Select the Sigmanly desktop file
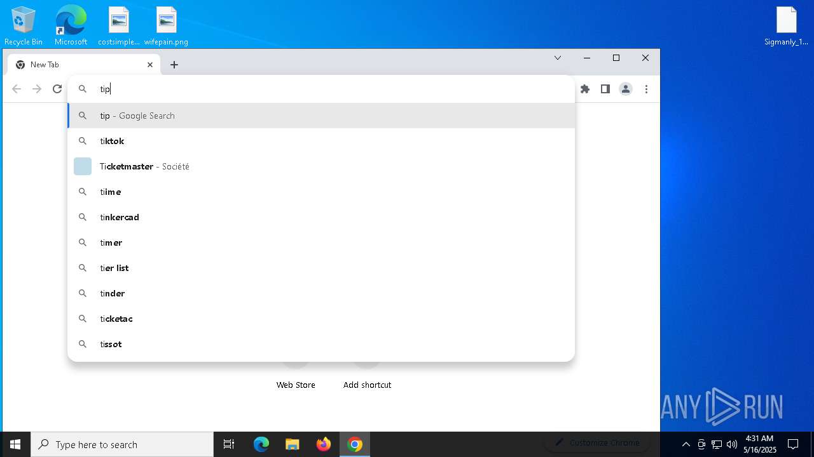 click(x=787, y=26)
